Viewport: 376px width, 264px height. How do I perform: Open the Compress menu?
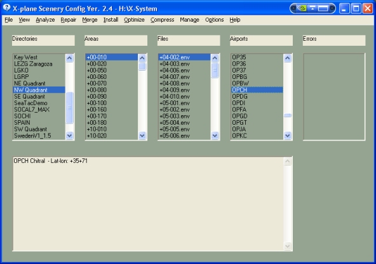tap(162, 20)
